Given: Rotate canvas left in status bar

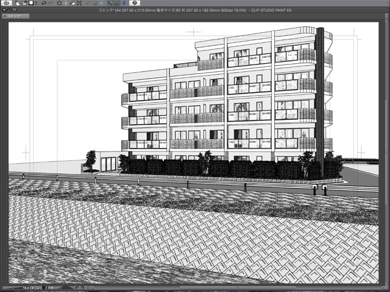Looking at the screenshot, I should (77, 288).
